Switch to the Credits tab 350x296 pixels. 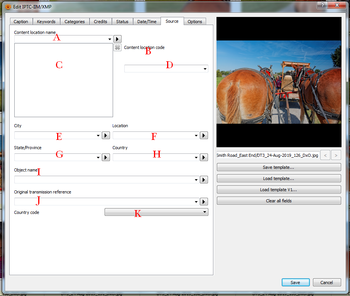[100, 22]
